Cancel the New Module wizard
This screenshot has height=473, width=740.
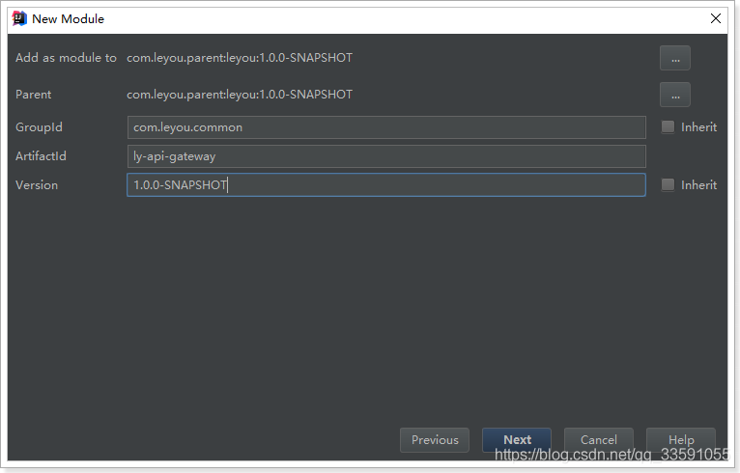click(x=598, y=440)
